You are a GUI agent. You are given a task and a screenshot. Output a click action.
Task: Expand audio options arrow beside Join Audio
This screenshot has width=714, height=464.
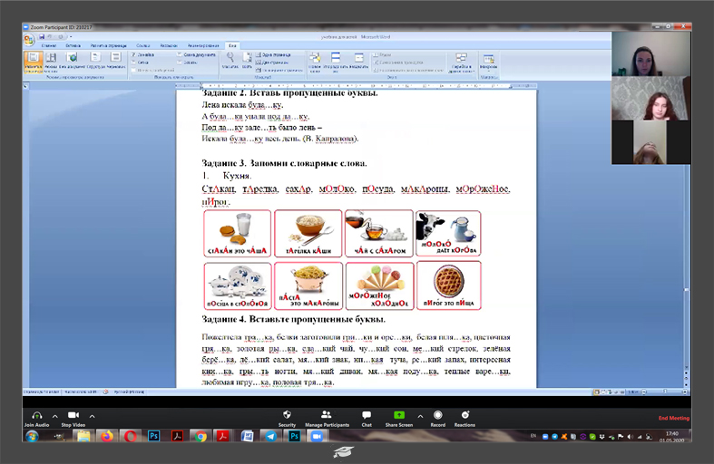tap(55, 416)
